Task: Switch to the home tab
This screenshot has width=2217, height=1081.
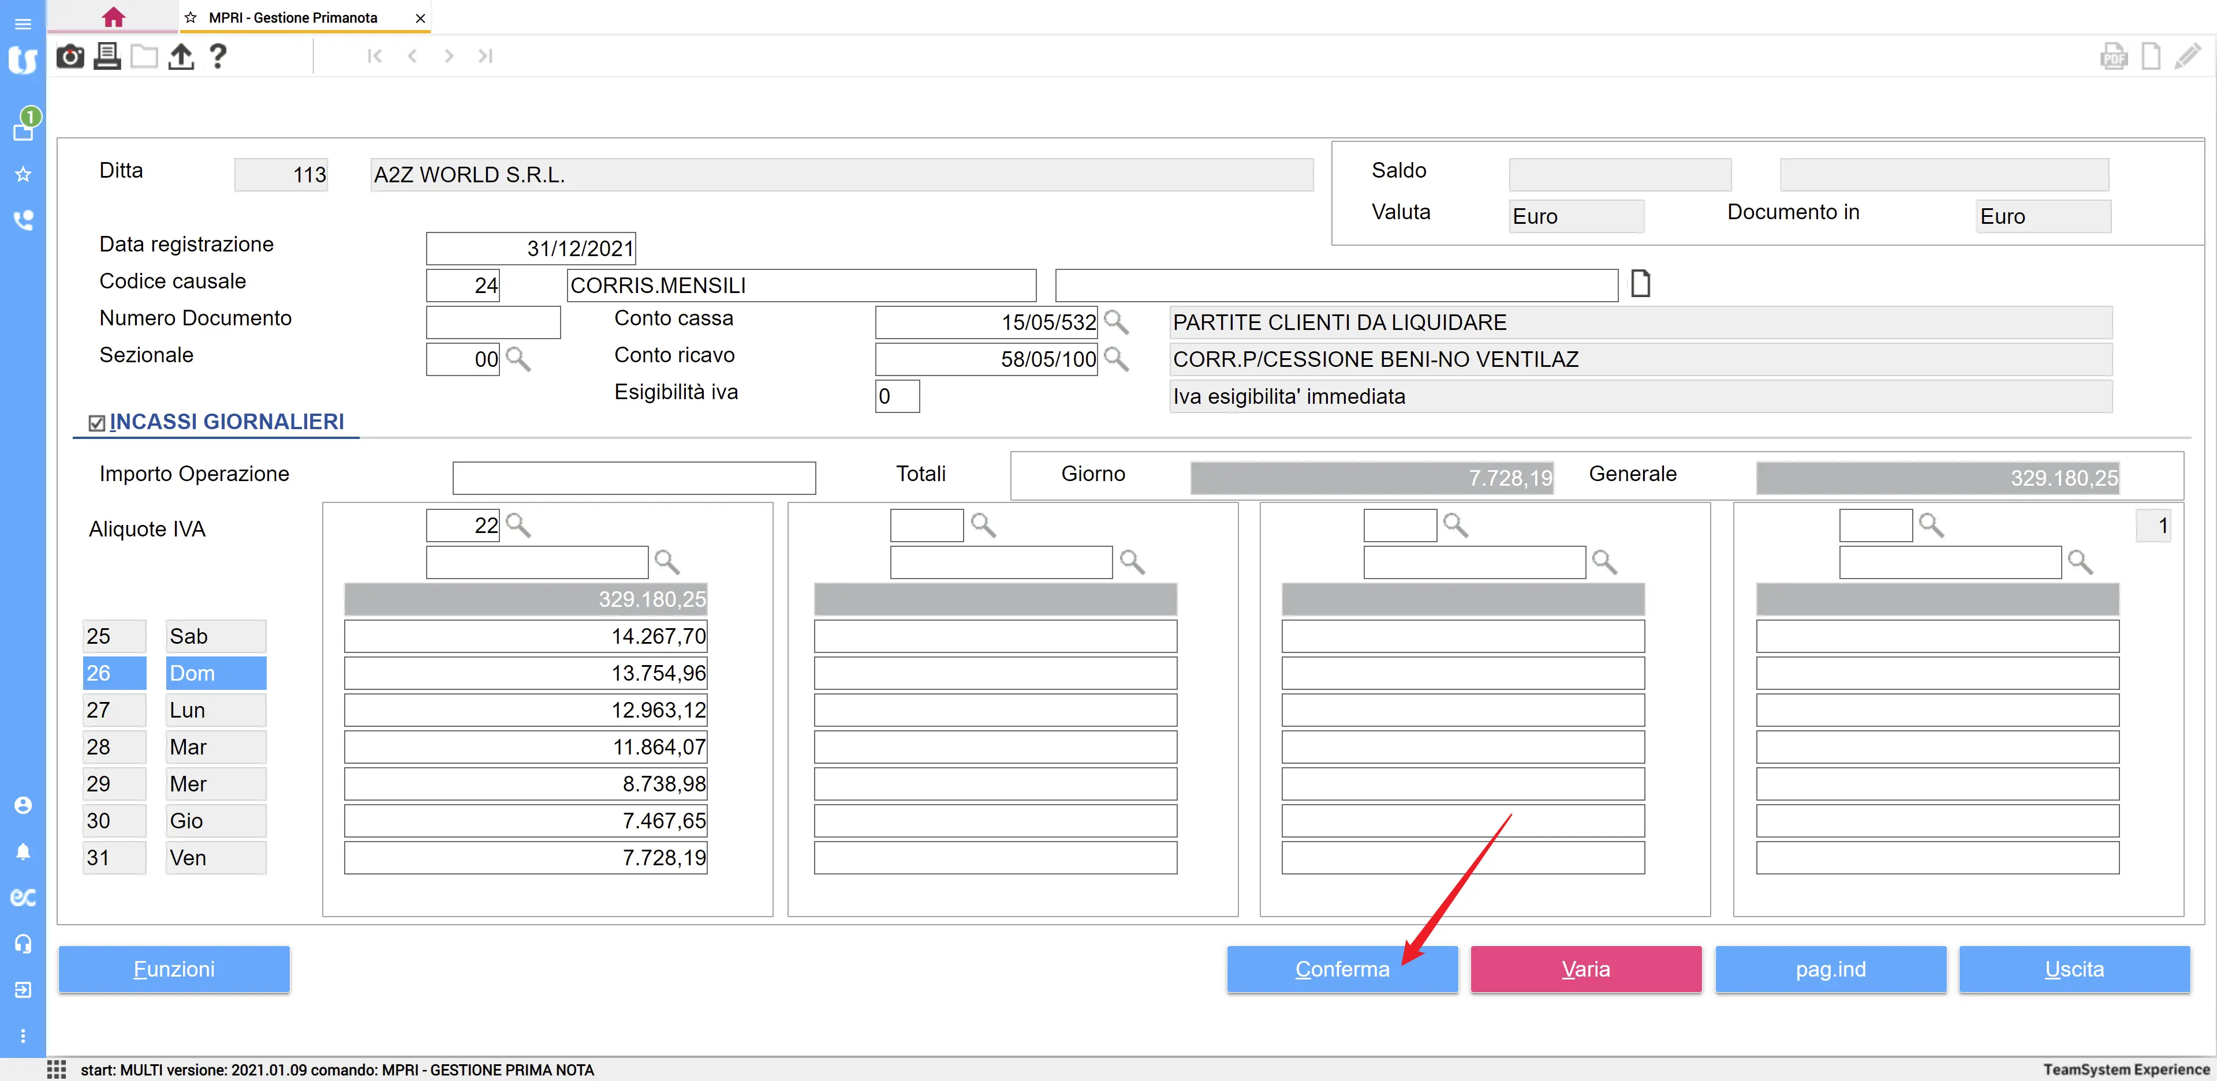Action: tap(113, 17)
